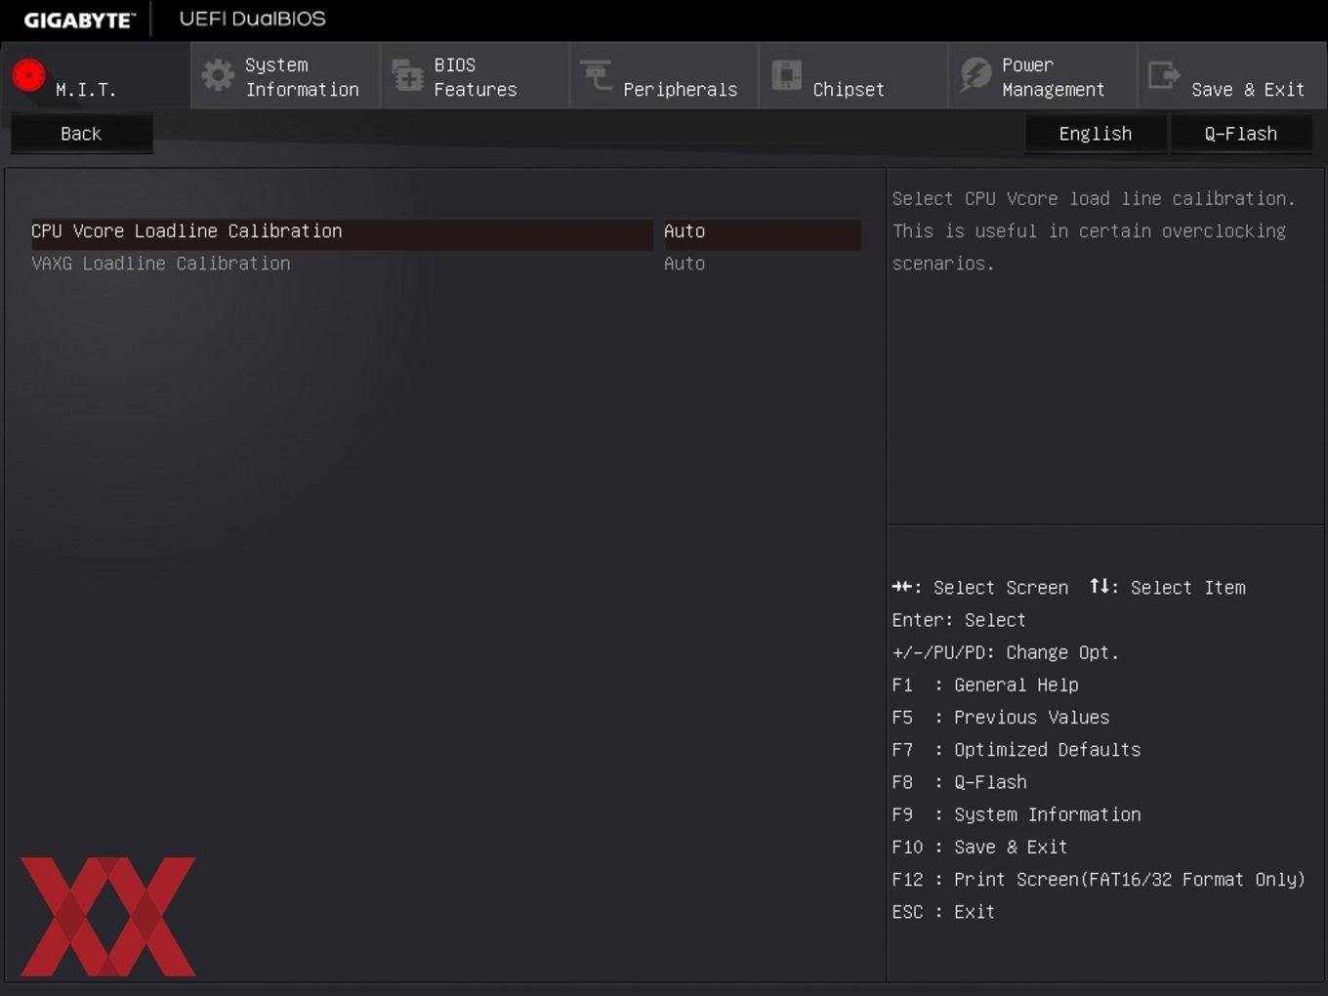The image size is (1328, 996).
Task: Click the Select Screen arrows hint
Action: tap(980, 588)
